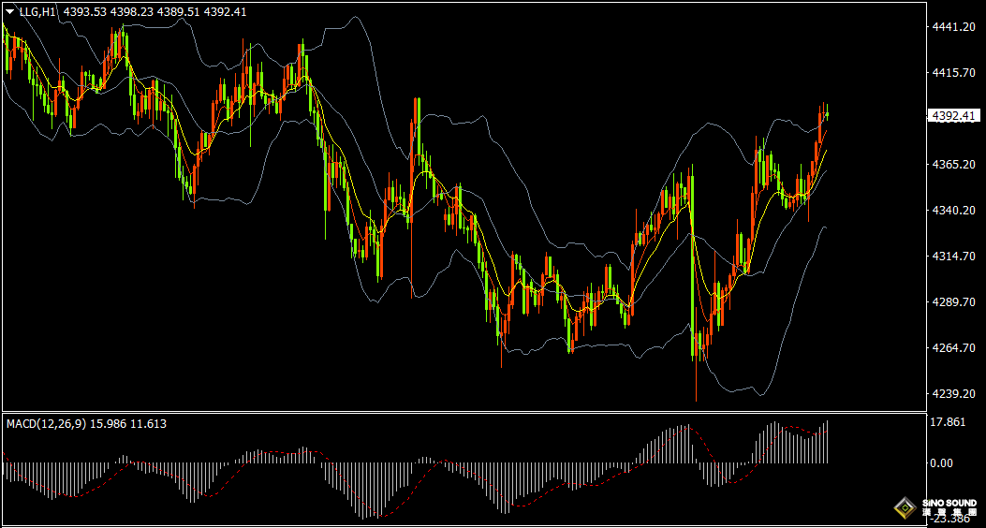Image resolution: width=986 pixels, height=528 pixels.
Task: Select the 0.00 MACD zero-level label
Action: 943,463
